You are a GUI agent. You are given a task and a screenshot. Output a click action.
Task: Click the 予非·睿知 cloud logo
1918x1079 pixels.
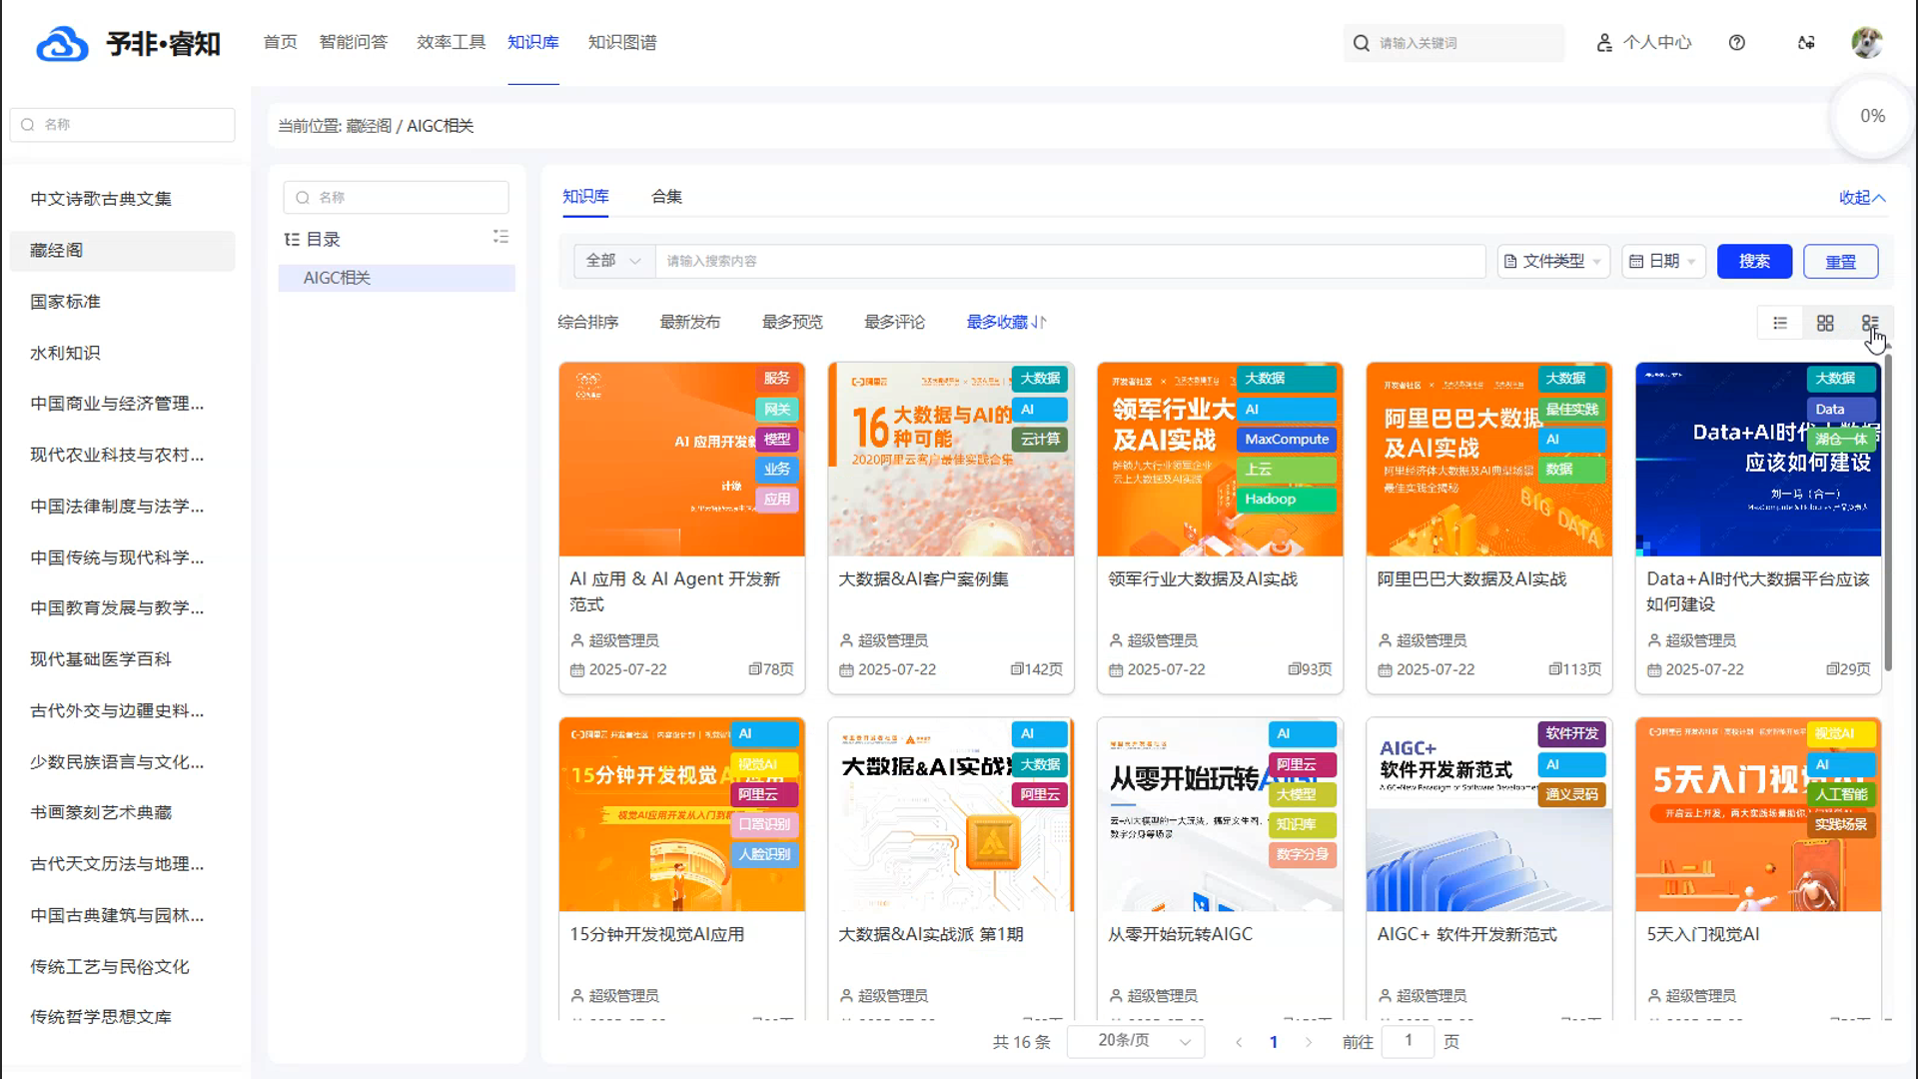(x=62, y=44)
